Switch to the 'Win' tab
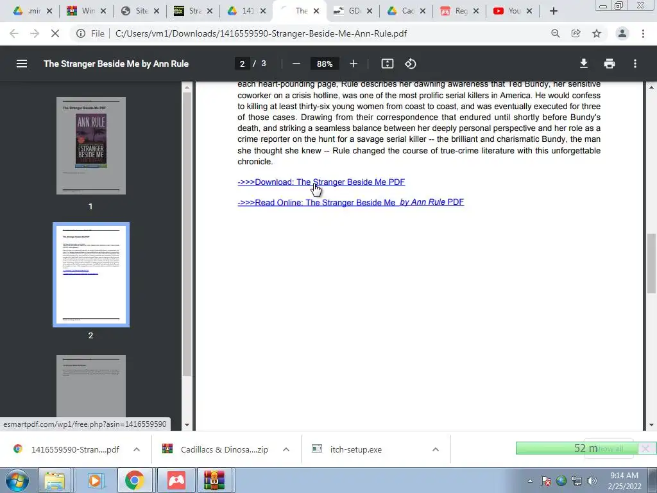The width and height of the screenshot is (657, 493). pyautogui.click(x=80, y=12)
